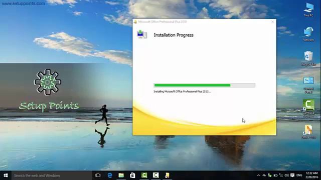Open the clock and date flyout
321x180 pixels.
click(x=312, y=175)
